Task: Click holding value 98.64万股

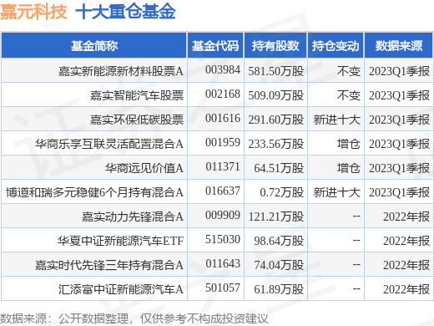Action: click(279, 241)
